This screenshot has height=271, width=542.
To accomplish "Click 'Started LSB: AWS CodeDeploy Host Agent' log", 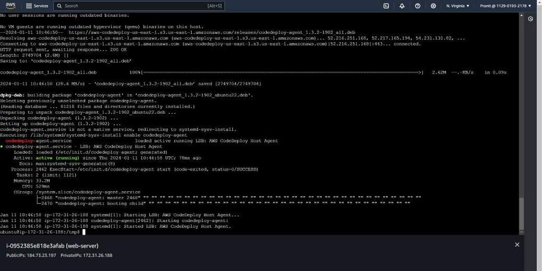I will point(115,227).
